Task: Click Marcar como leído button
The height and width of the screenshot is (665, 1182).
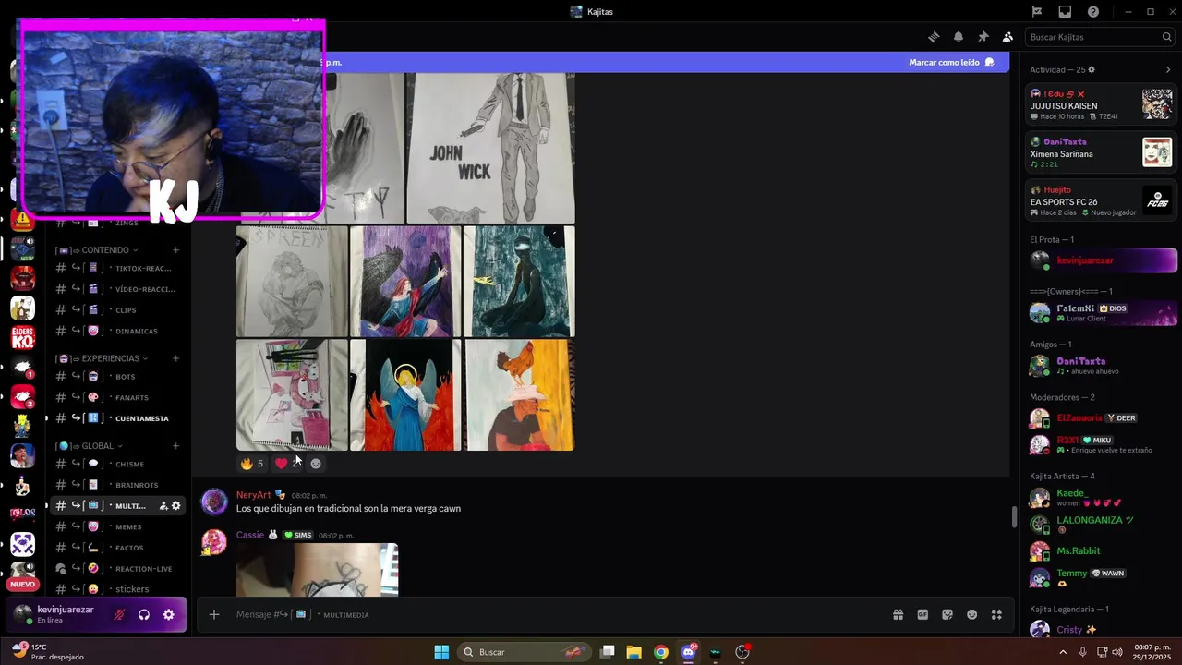Action: (x=951, y=62)
